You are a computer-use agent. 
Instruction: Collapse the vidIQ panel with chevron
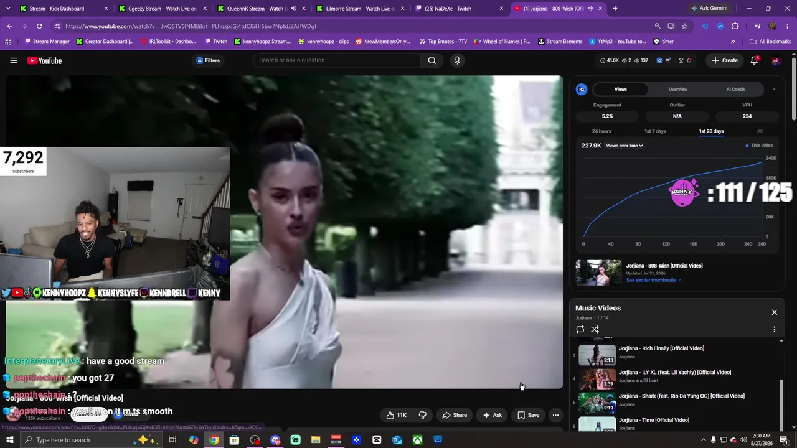[x=774, y=90]
